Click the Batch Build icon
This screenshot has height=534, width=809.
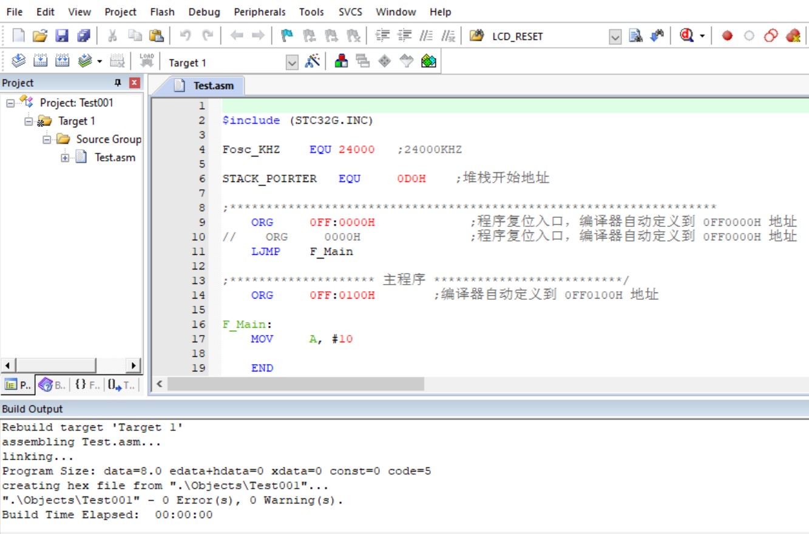(x=85, y=61)
